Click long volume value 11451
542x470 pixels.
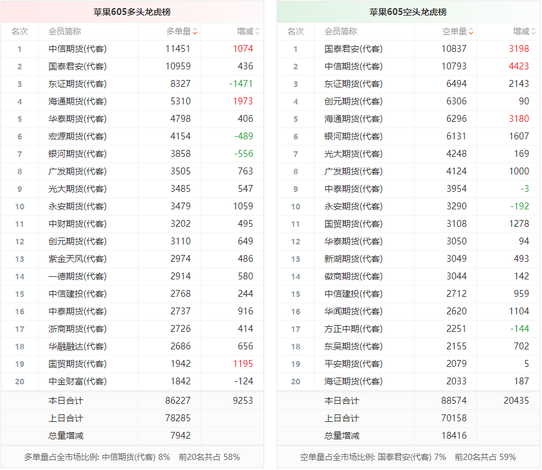click(x=178, y=49)
